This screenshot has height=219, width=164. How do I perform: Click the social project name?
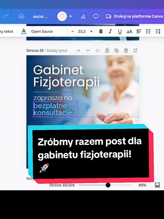tap(40, 16)
